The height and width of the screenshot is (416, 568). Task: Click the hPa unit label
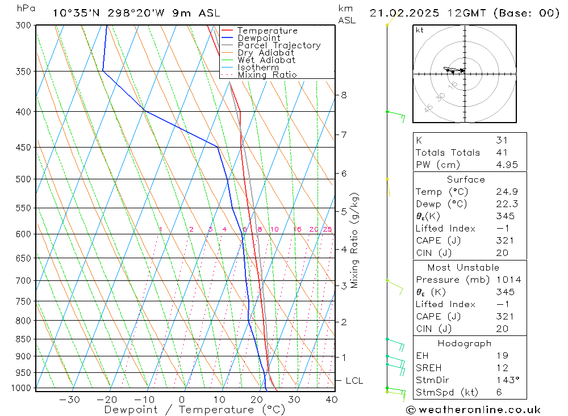(26, 9)
